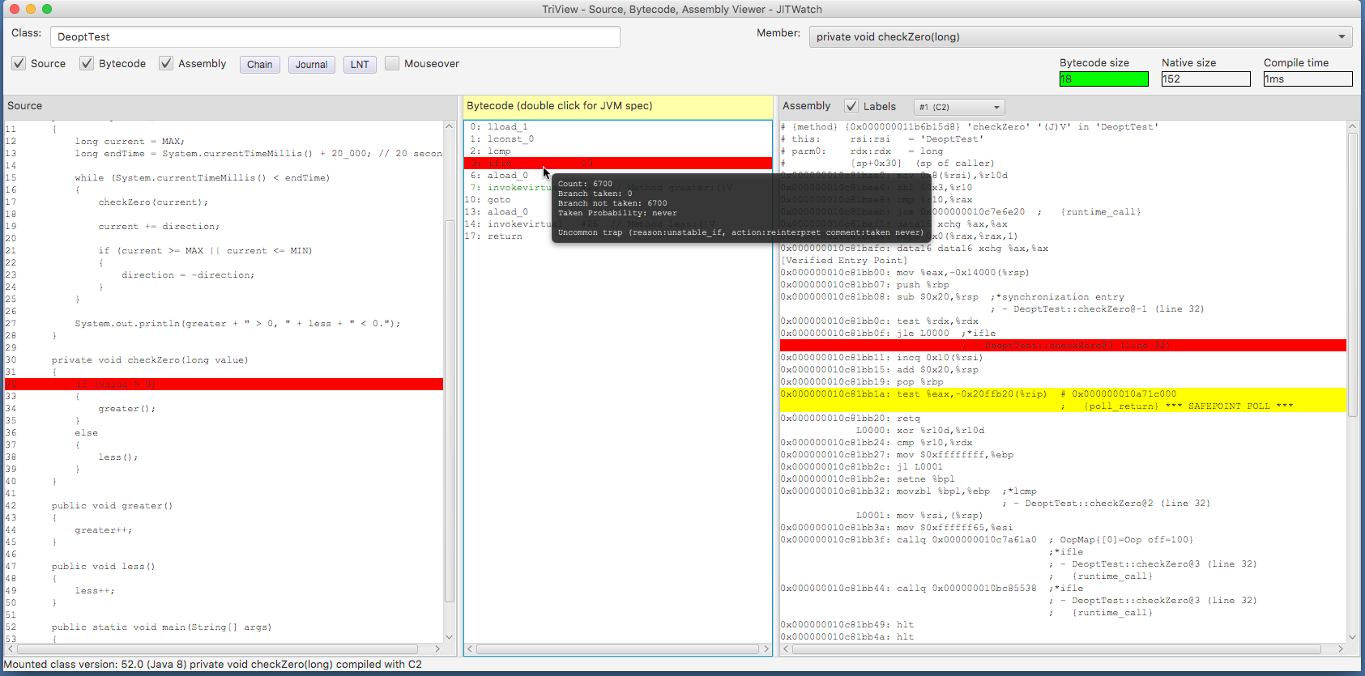Image resolution: width=1365 pixels, height=676 pixels.
Task: Open the Chain view
Action: pos(260,65)
